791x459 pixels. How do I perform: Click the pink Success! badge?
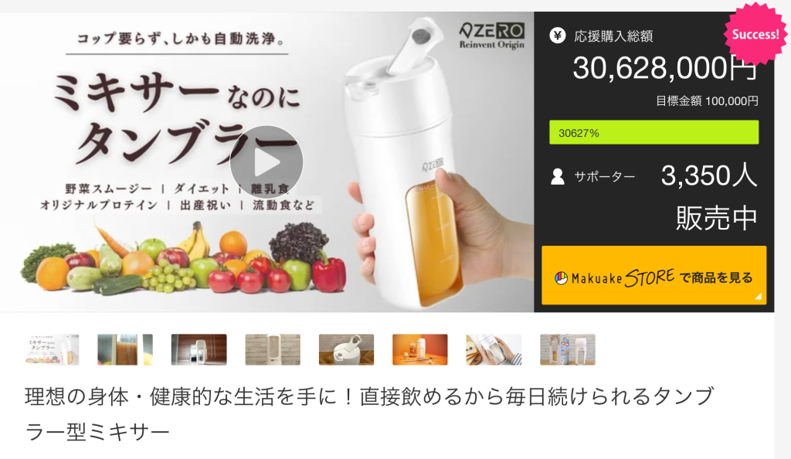click(x=755, y=34)
